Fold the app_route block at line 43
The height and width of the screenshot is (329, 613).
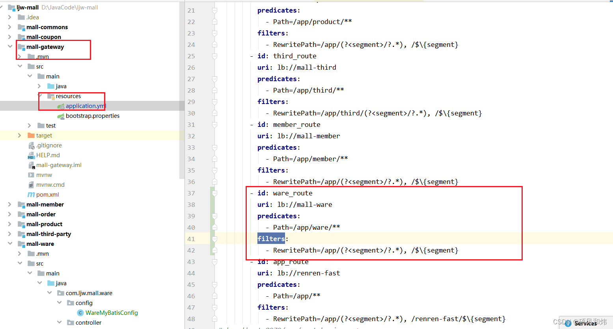(x=214, y=262)
